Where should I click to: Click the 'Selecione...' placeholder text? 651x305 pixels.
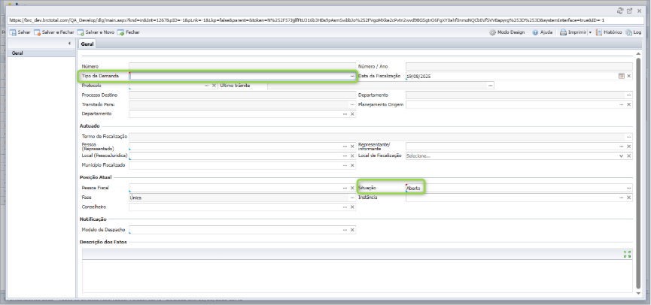[418, 156]
